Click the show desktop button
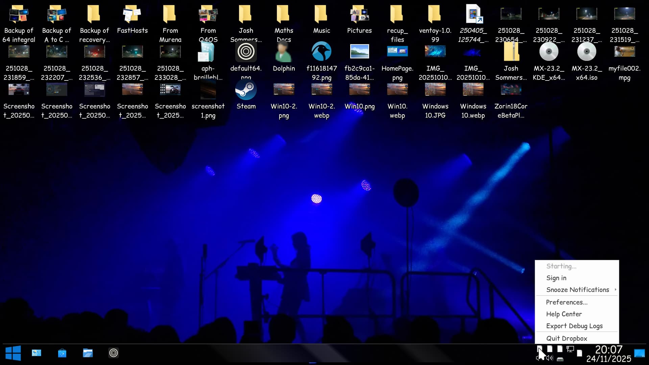 click(639, 354)
